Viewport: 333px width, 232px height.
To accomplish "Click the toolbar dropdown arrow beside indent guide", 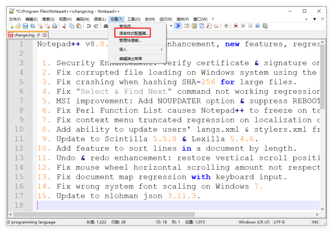I will pyautogui.click(x=171, y=26).
